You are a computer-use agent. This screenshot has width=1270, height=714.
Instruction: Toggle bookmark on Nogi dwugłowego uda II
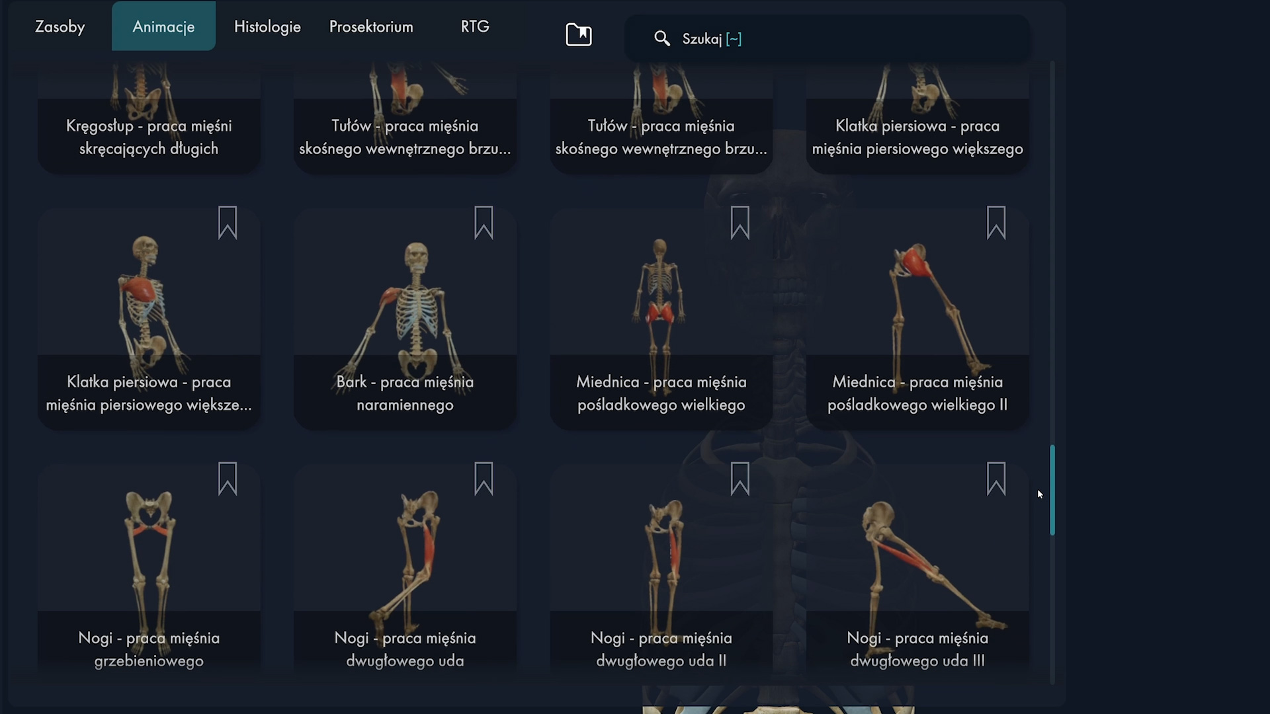coord(740,479)
